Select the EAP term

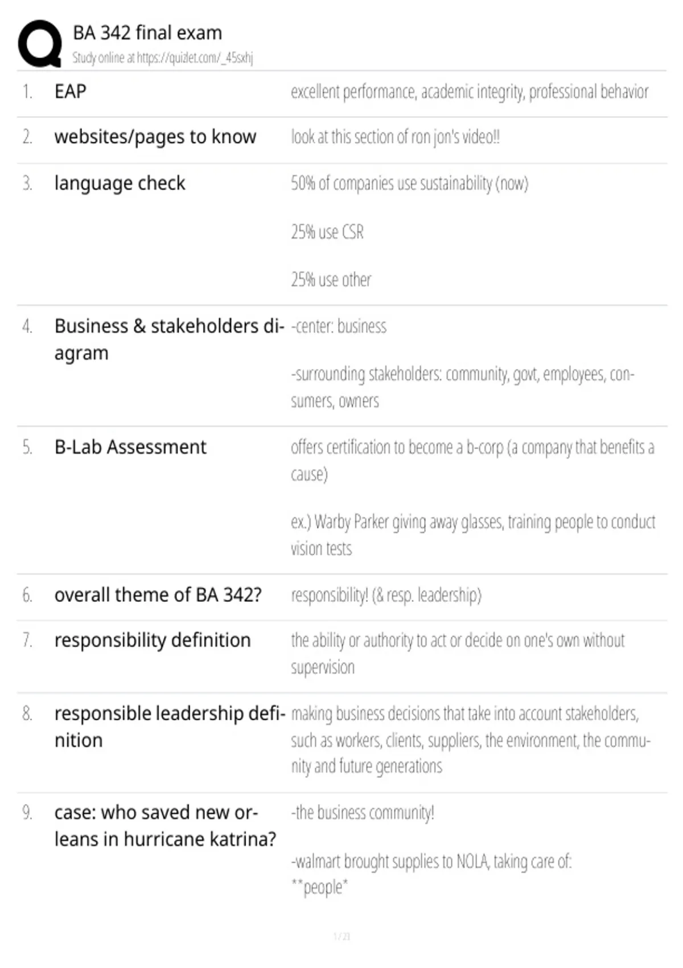pyautogui.click(x=71, y=91)
